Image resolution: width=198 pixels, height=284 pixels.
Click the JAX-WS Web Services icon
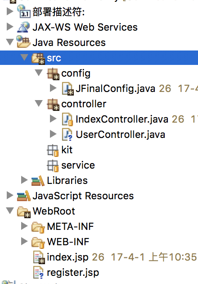point(23,27)
